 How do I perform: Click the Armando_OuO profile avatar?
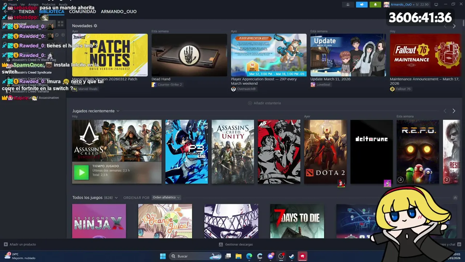(x=387, y=4)
